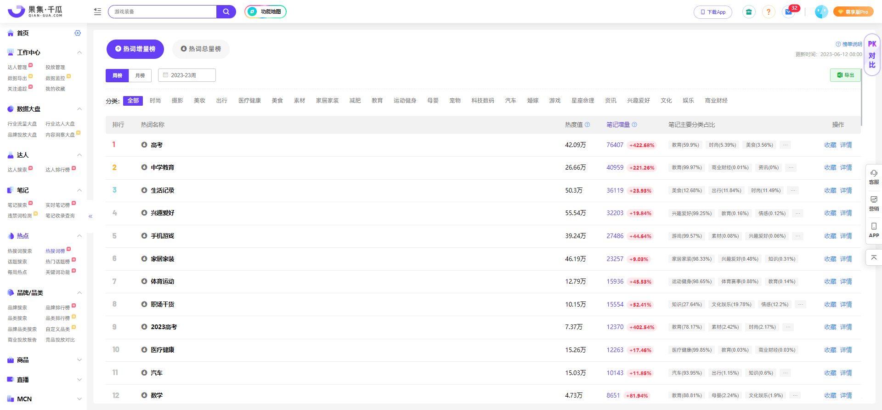Open the APP download widget
This screenshot has height=410, width=882.
(x=874, y=230)
